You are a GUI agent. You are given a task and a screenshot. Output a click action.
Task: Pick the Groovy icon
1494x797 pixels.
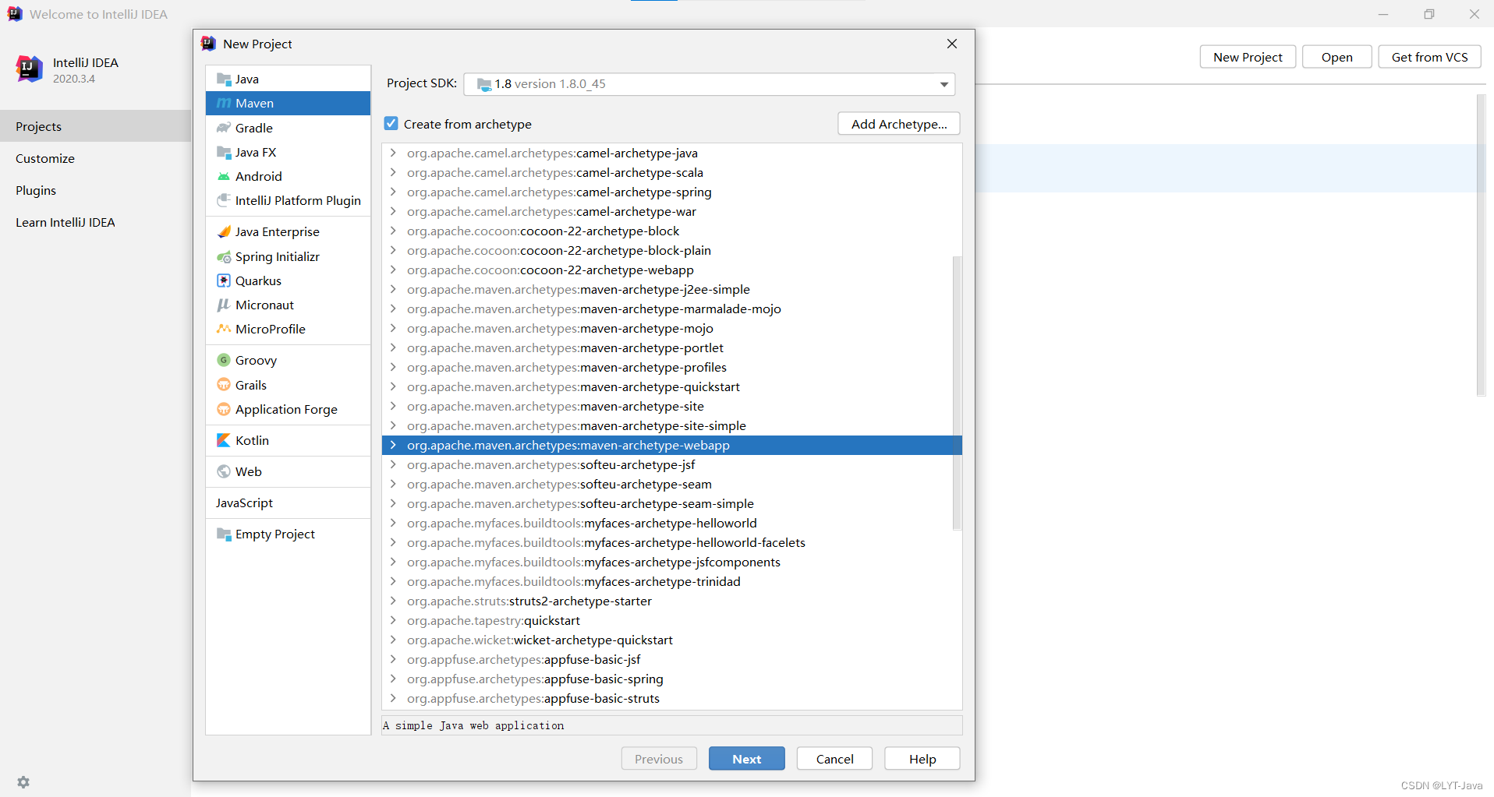pos(224,361)
